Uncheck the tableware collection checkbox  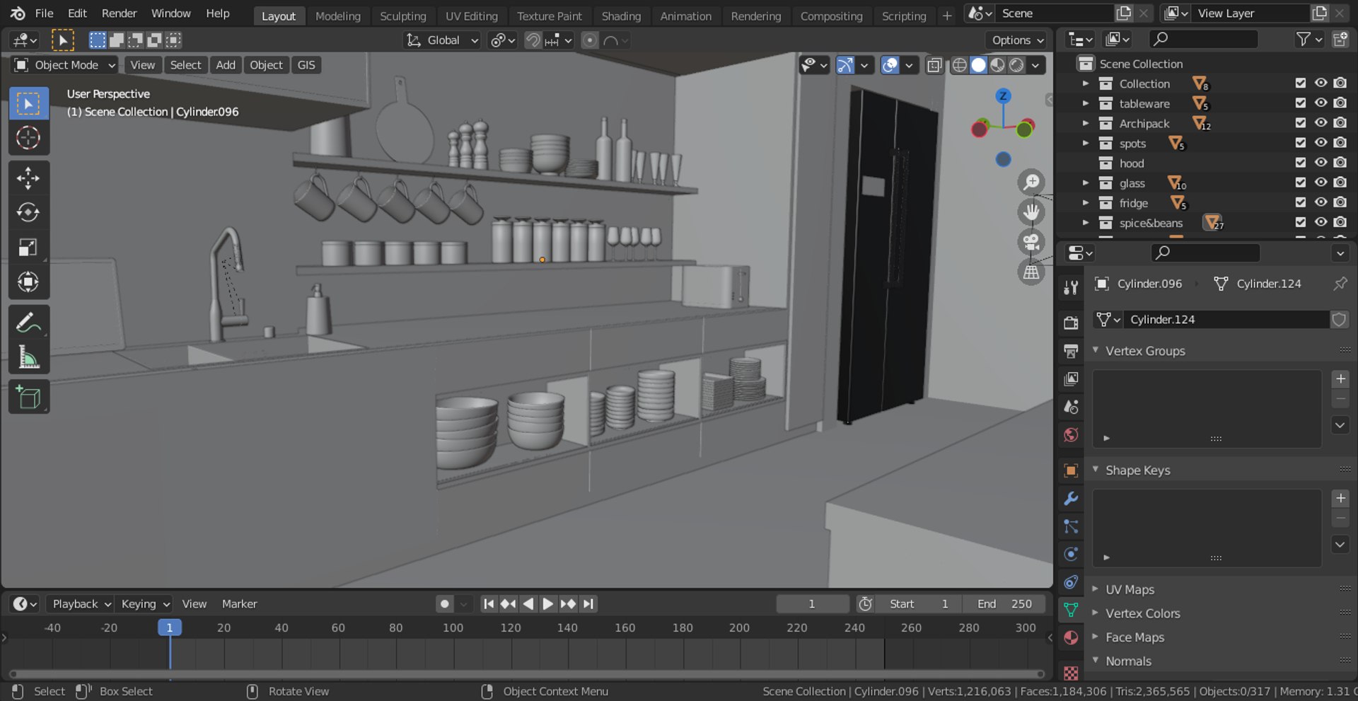[1301, 103]
